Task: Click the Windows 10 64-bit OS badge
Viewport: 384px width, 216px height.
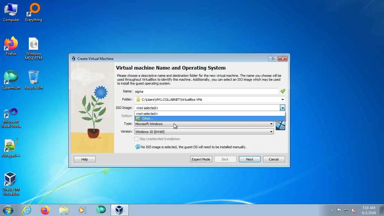Action: click(x=280, y=125)
